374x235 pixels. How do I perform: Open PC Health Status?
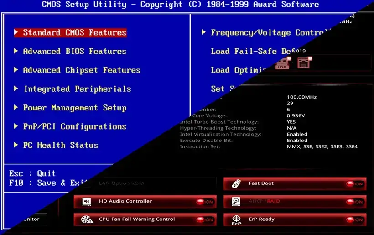click(61, 145)
